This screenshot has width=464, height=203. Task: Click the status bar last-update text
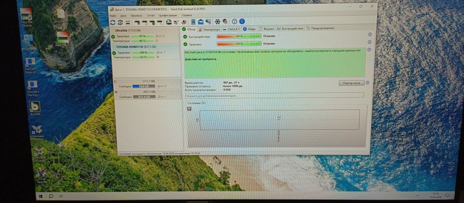click(x=159, y=154)
